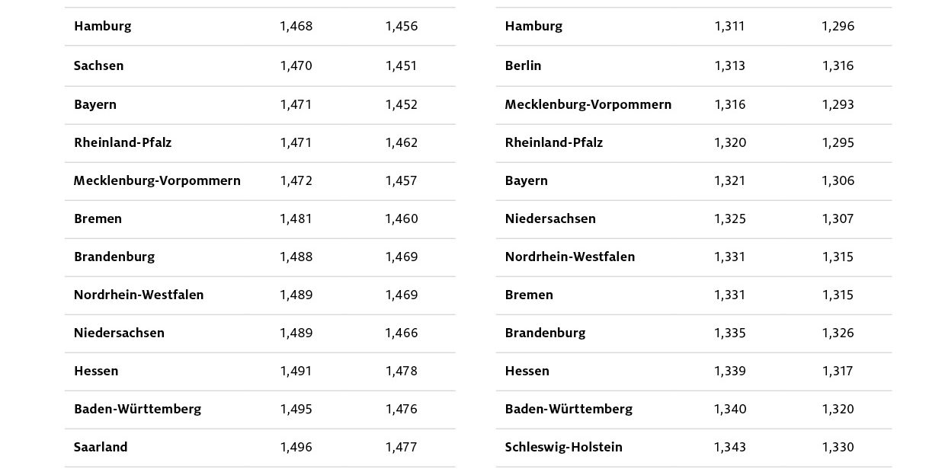This screenshot has height=472, width=945.
Task: Click the 1,343 value for Schleswig-Holstein
Action: (729, 447)
